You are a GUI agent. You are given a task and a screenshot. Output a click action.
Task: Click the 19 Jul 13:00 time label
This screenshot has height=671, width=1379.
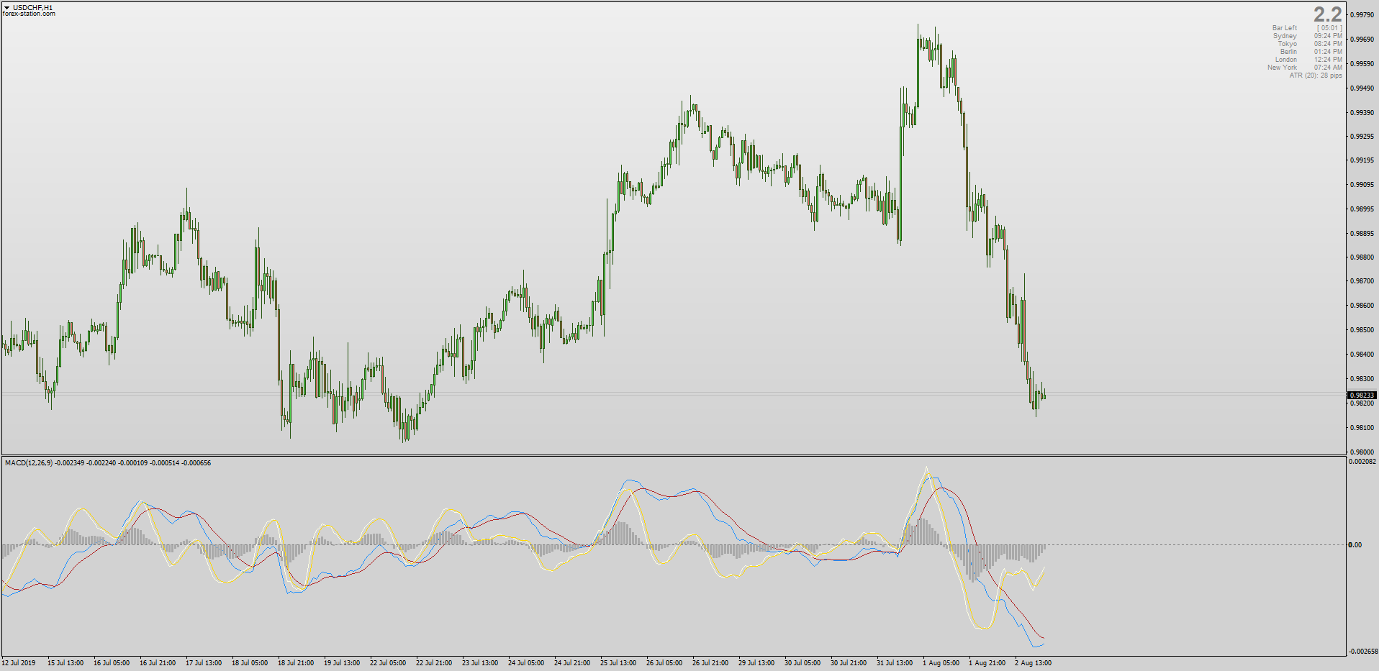(342, 663)
